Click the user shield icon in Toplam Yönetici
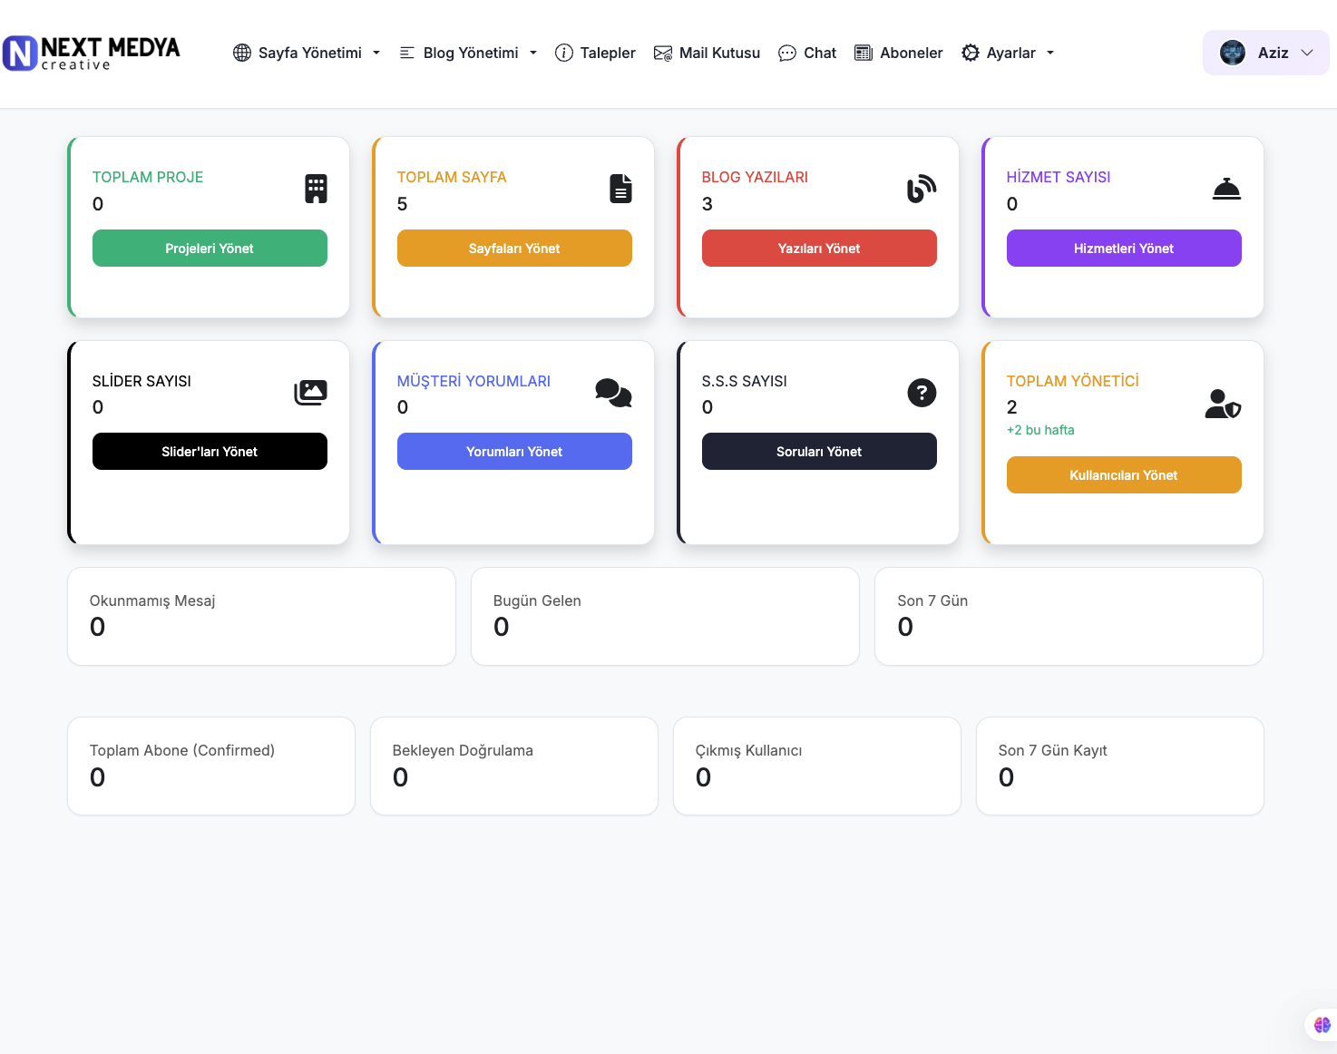Screen dimensions: 1337x1054 tap(1223, 404)
